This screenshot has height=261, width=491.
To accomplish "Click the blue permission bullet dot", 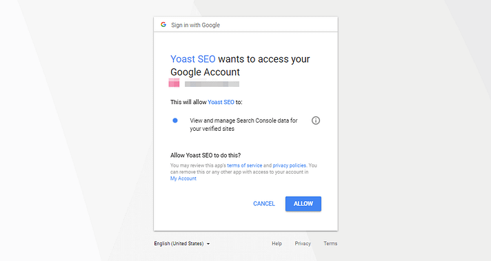I will [175, 121].
